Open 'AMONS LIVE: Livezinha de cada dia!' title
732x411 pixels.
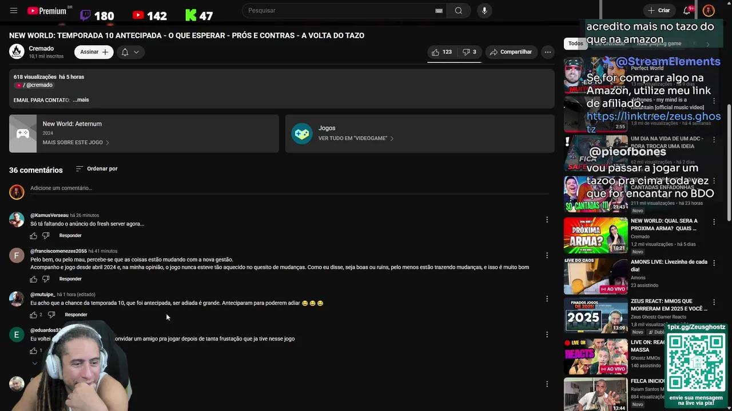point(669,265)
